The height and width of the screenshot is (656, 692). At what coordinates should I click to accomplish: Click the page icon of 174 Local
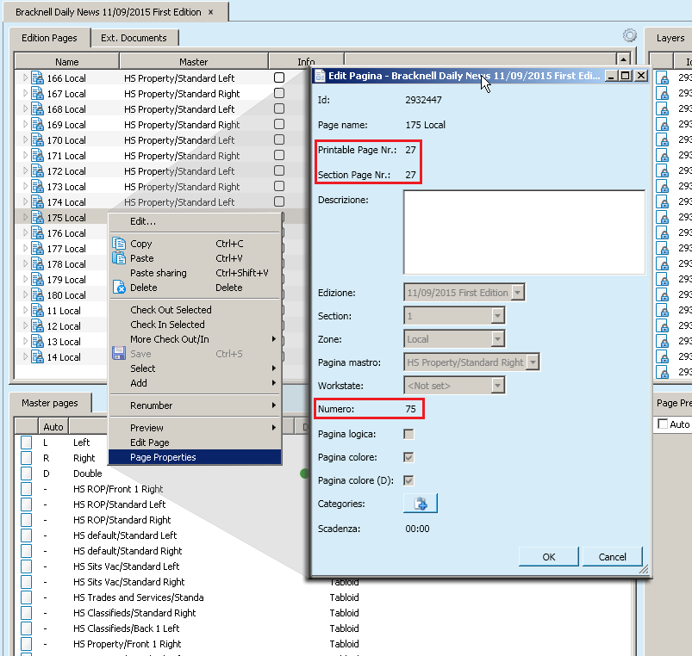pyautogui.click(x=38, y=202)
